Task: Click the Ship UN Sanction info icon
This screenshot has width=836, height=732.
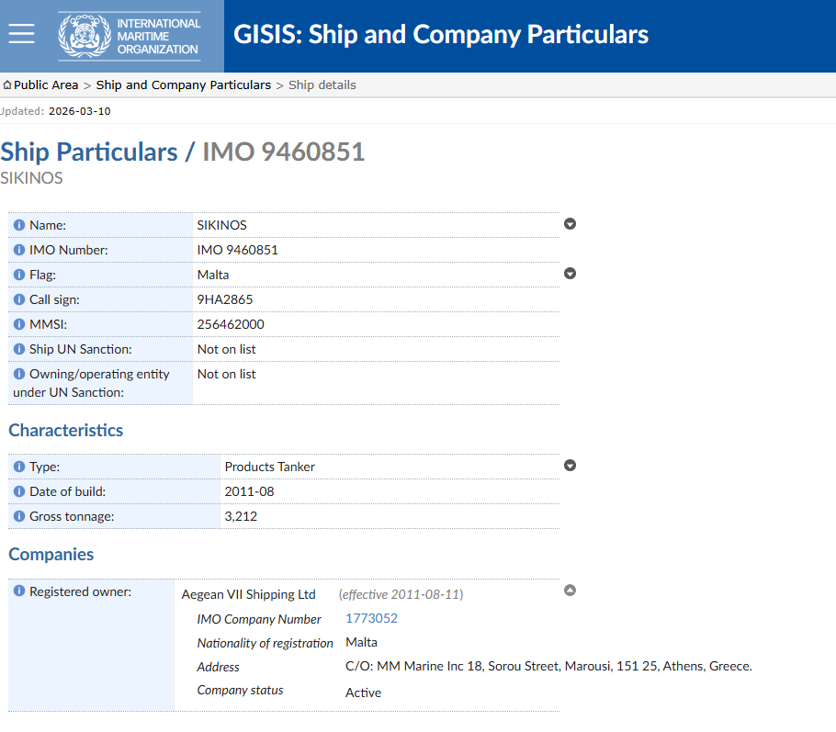Action: [19, 349]
